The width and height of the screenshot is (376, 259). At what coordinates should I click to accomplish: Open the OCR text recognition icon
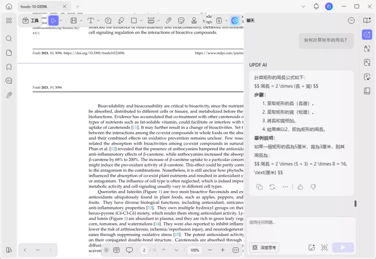(367, 62)
